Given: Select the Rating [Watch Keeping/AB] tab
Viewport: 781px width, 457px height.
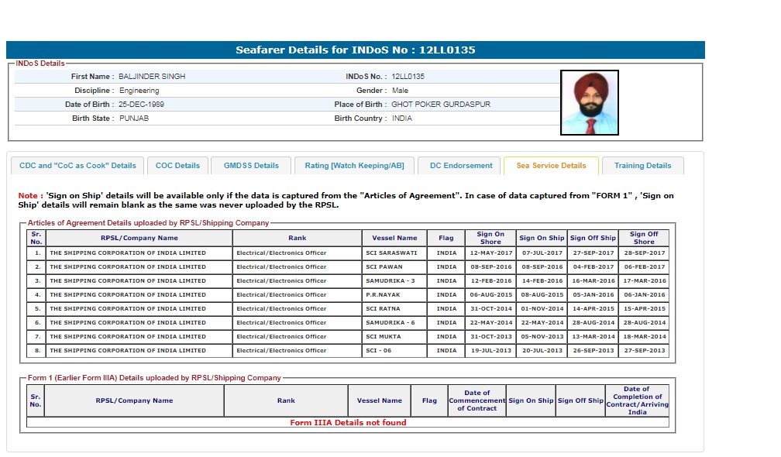Looking at the screenshot, I should pos(354,166).
